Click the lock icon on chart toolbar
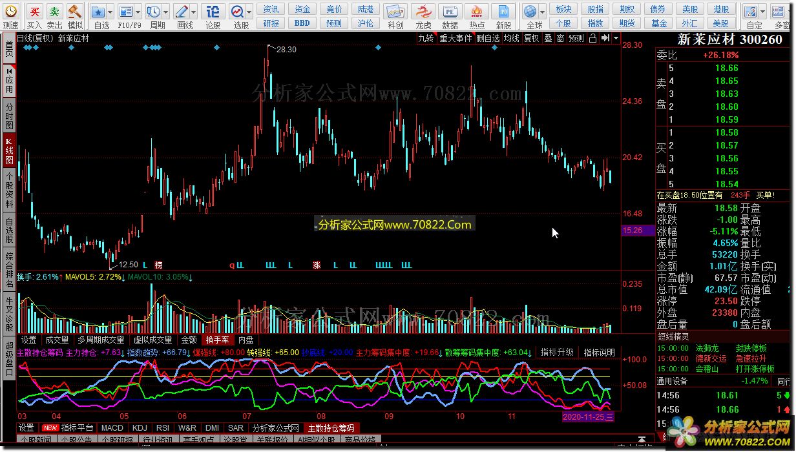 point(592,38)
